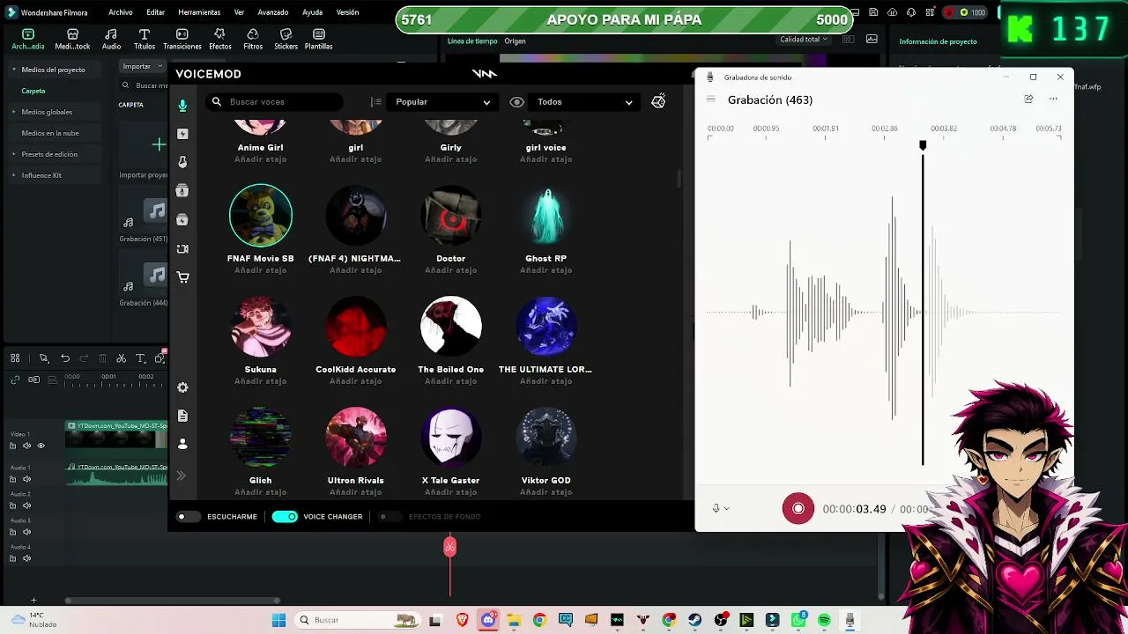Open the Popular sort dropdown in Voicemod
This screenshot has height=634, width=1128.
tap(442, 102)
